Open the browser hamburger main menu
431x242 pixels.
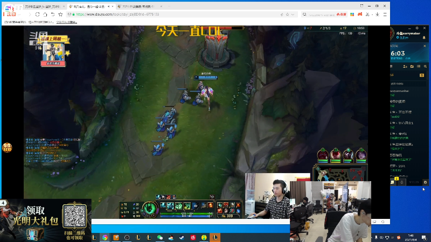click(x=385, y=15)
